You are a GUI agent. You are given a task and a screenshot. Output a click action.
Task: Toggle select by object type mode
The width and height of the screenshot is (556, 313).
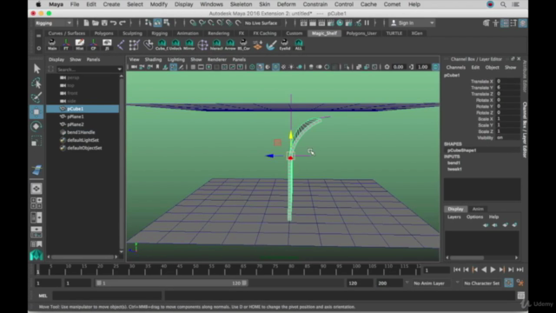(157, 23)
